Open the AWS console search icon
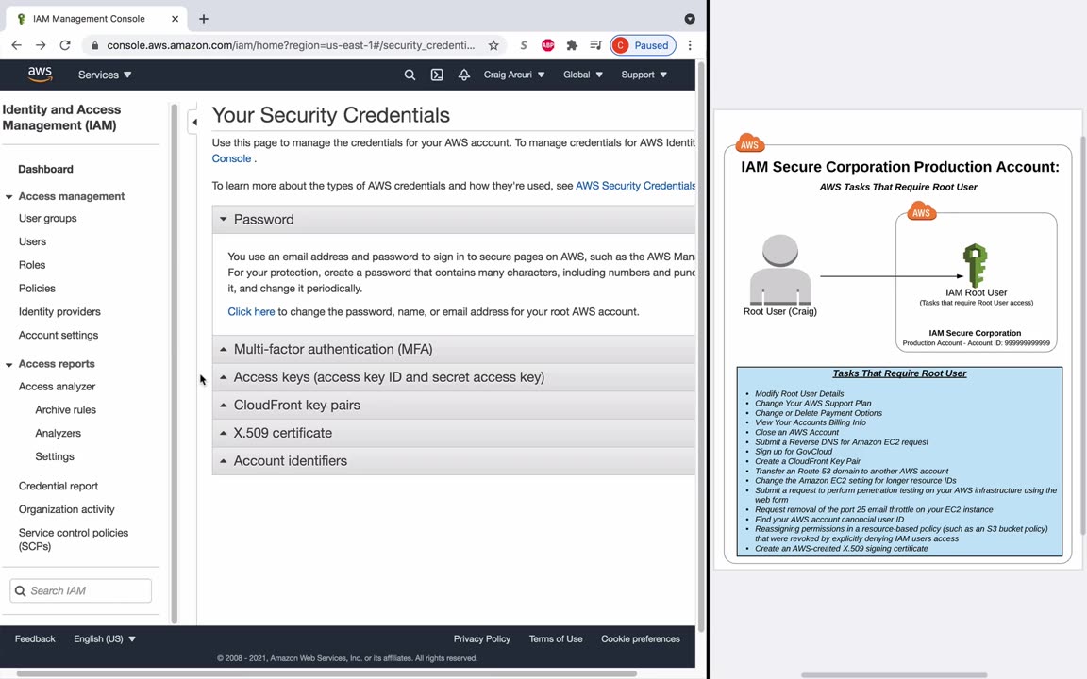The image size is (1087, 679). coord(410,75)
